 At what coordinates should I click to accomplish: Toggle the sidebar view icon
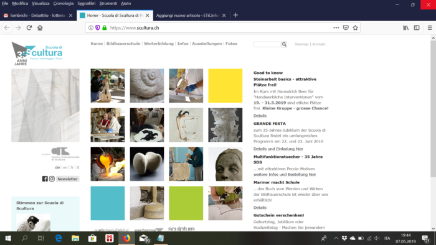pos(417,28)
